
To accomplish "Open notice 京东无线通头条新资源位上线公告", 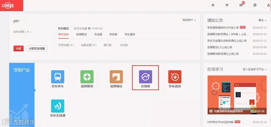I will 227,41.
